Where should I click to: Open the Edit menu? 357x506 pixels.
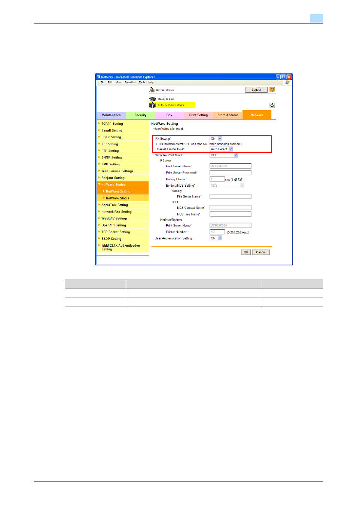(x=110, y=82)
